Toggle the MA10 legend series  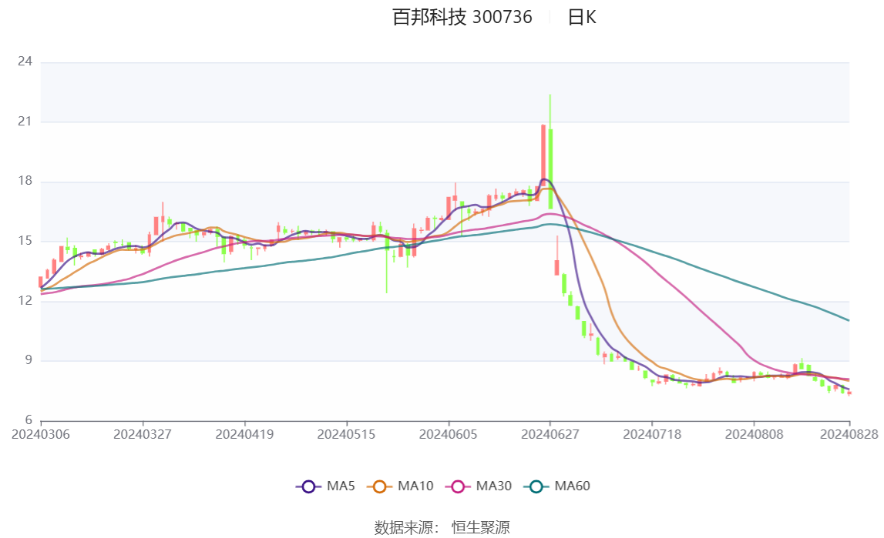[400, 486]
